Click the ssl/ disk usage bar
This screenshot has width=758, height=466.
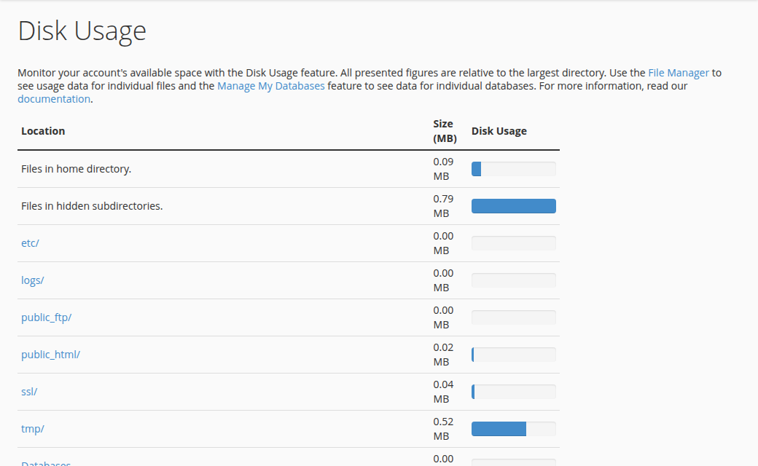513,392
